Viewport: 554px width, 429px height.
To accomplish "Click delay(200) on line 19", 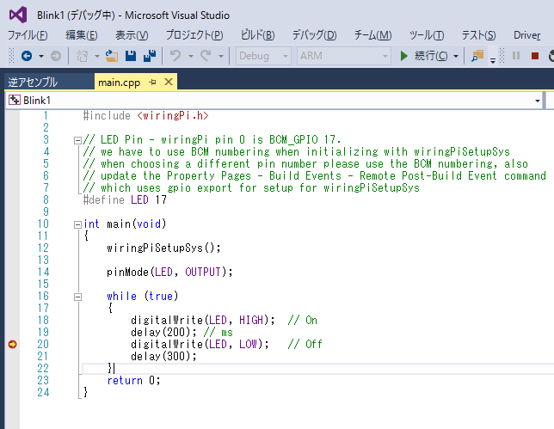I will (x=161, y=332).
